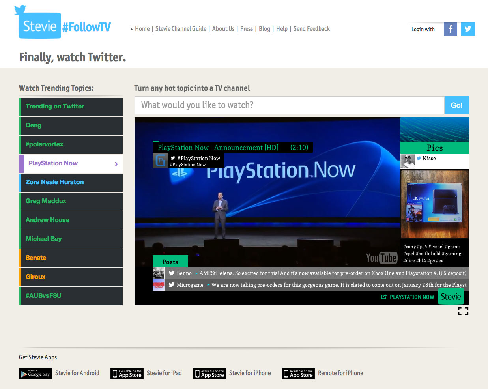This screenshot has height=389, width=488.
Task: Click Nisse's profile picture under Pics
Action: click(408, 161)
